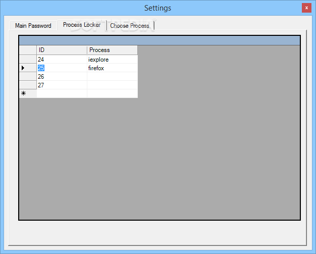Switch to the Main Password tab
The image size is (316, 254).
(33, 26)
